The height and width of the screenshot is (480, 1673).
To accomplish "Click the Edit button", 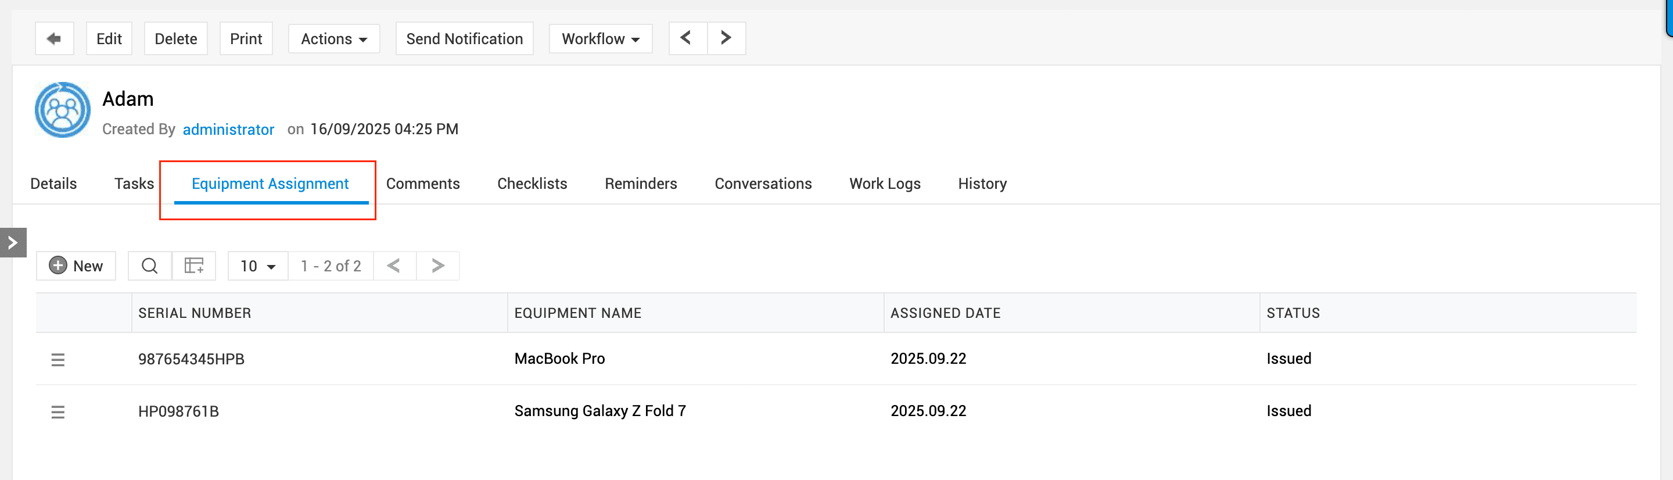I will click(109, 38).
